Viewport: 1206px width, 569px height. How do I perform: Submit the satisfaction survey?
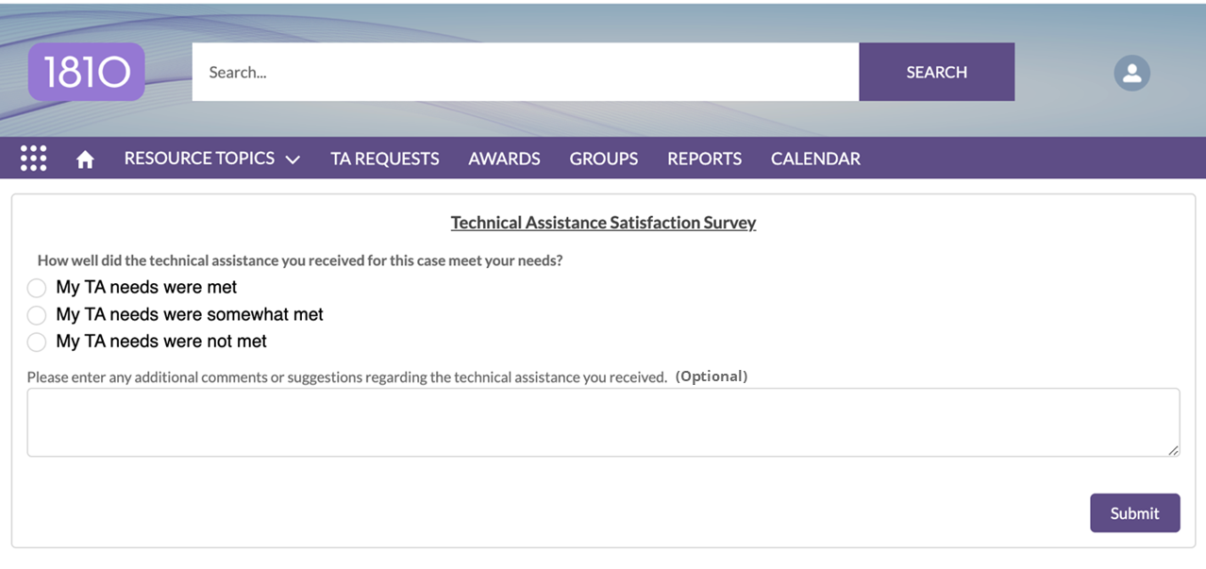point(1134,512)
